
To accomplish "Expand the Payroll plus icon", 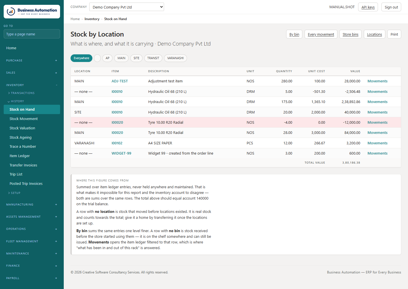I will tap(56, 278).
